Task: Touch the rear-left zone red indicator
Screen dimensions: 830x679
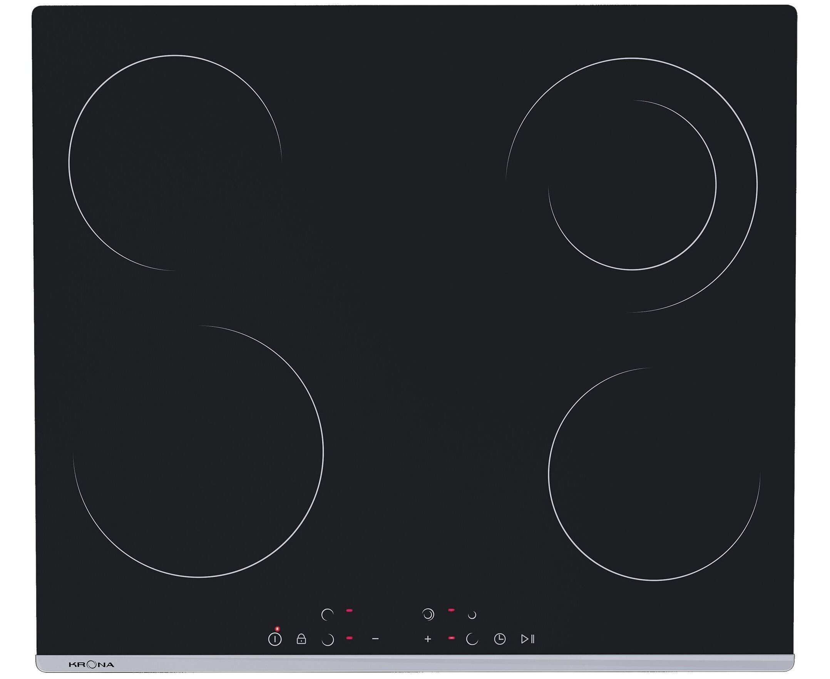Action: 349,610
